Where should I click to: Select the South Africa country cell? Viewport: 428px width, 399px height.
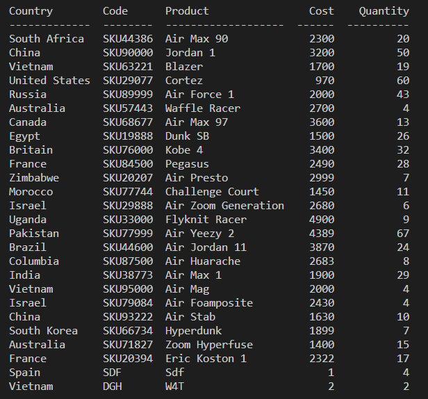tap(47, 39)
